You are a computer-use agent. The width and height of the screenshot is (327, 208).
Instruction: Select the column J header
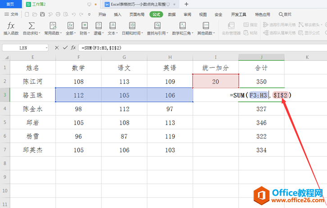click(261, 57)
